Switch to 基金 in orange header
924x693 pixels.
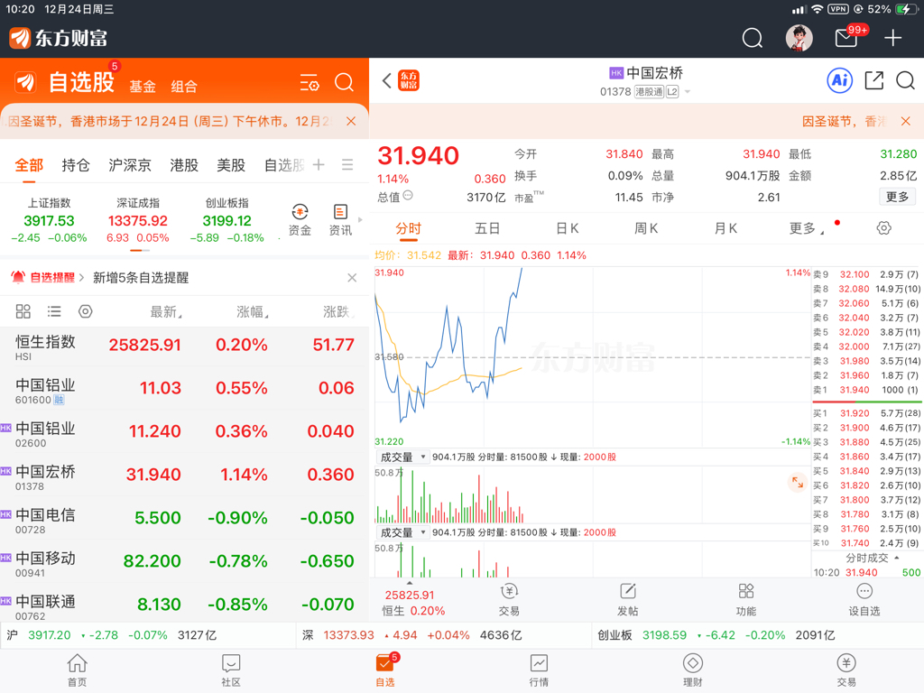[143, 87]
